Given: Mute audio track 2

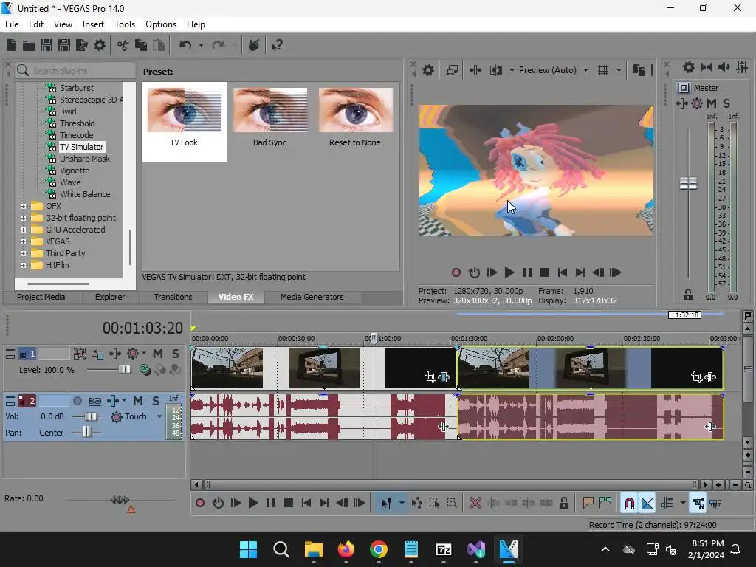Looking at the screenshot, I should click(x=138, y=401).
